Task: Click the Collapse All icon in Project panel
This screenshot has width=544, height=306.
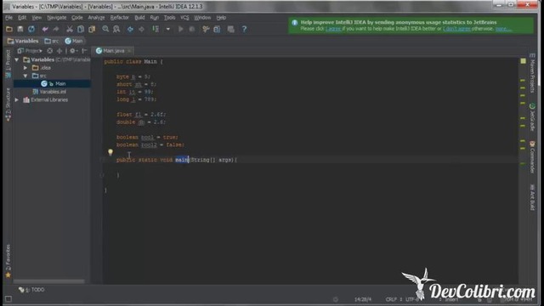Action: click(x=59, y=51)
